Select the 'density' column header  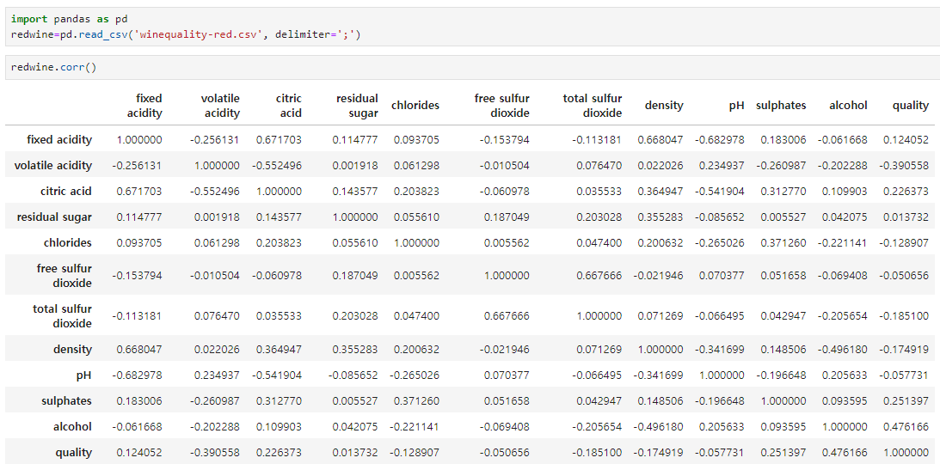click(x=664, y=106)
